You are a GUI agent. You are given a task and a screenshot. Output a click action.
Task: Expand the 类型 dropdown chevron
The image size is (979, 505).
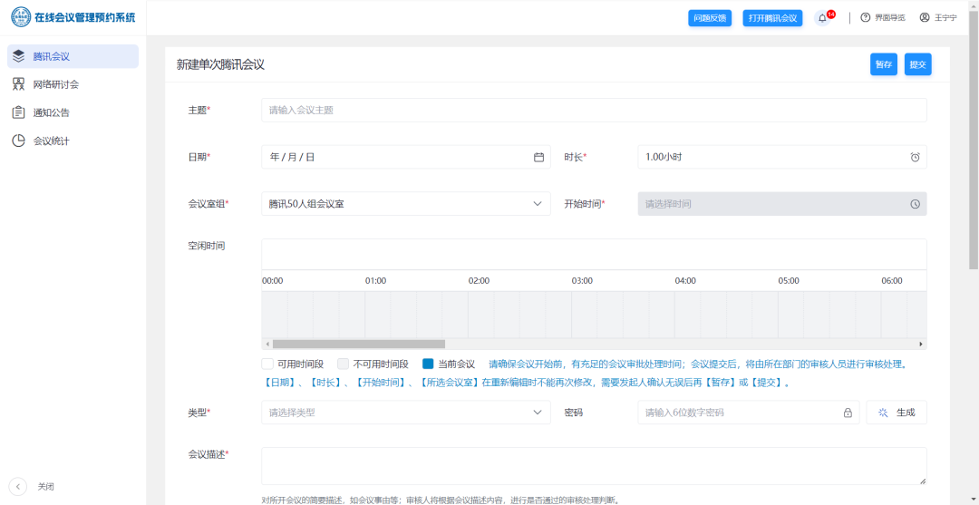[537, 412]
